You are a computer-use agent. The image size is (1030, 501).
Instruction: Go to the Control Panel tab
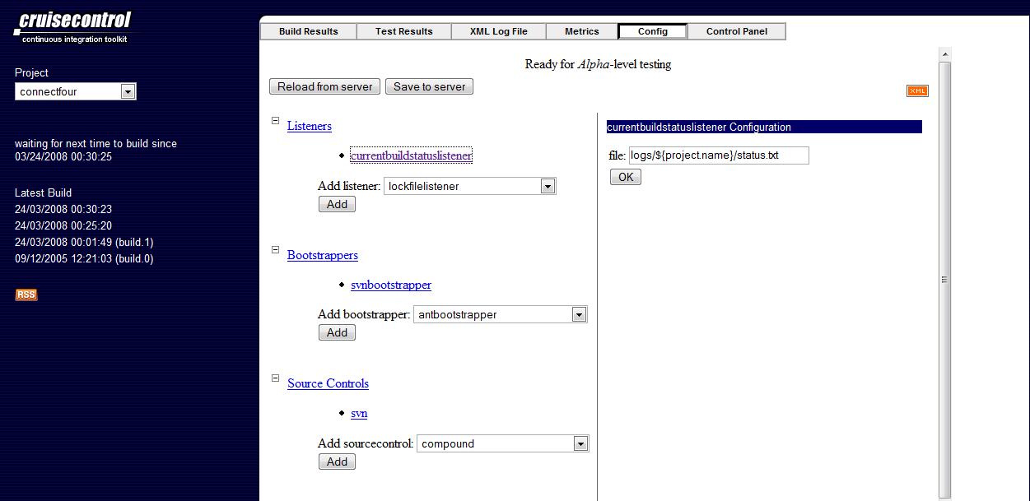(x=737, y=31)
